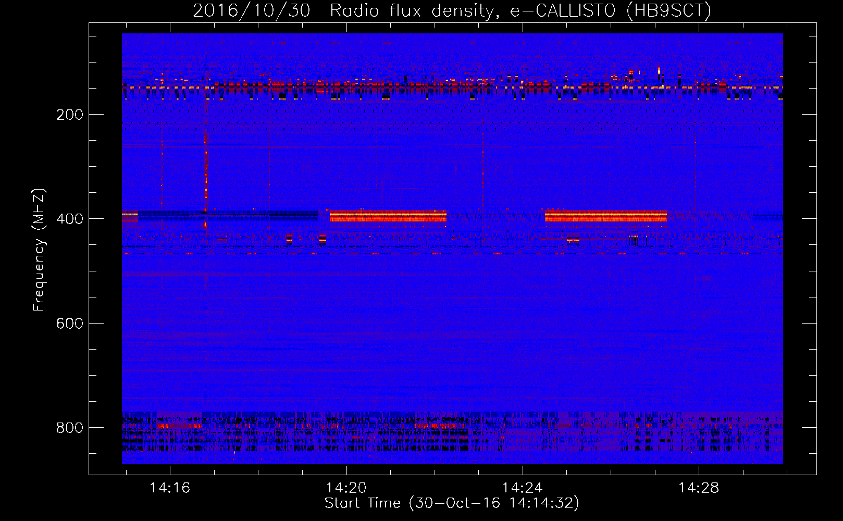Click the 600 frequency tick label
The width and height of the screenshot is (843, 521).
(x=70, y=324)
